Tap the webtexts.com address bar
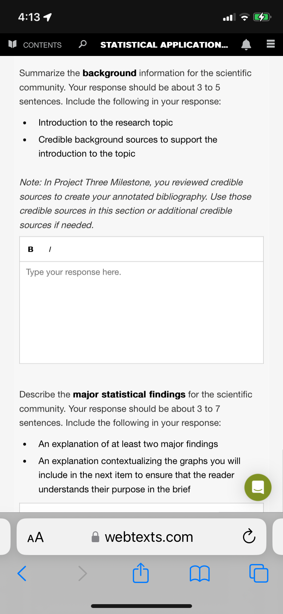 pyautogui.click(x=141, y=537)
